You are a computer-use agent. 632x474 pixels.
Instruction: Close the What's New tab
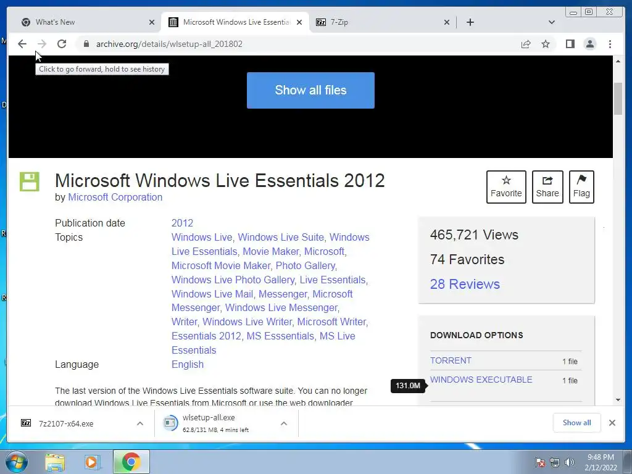pos(152,22)
